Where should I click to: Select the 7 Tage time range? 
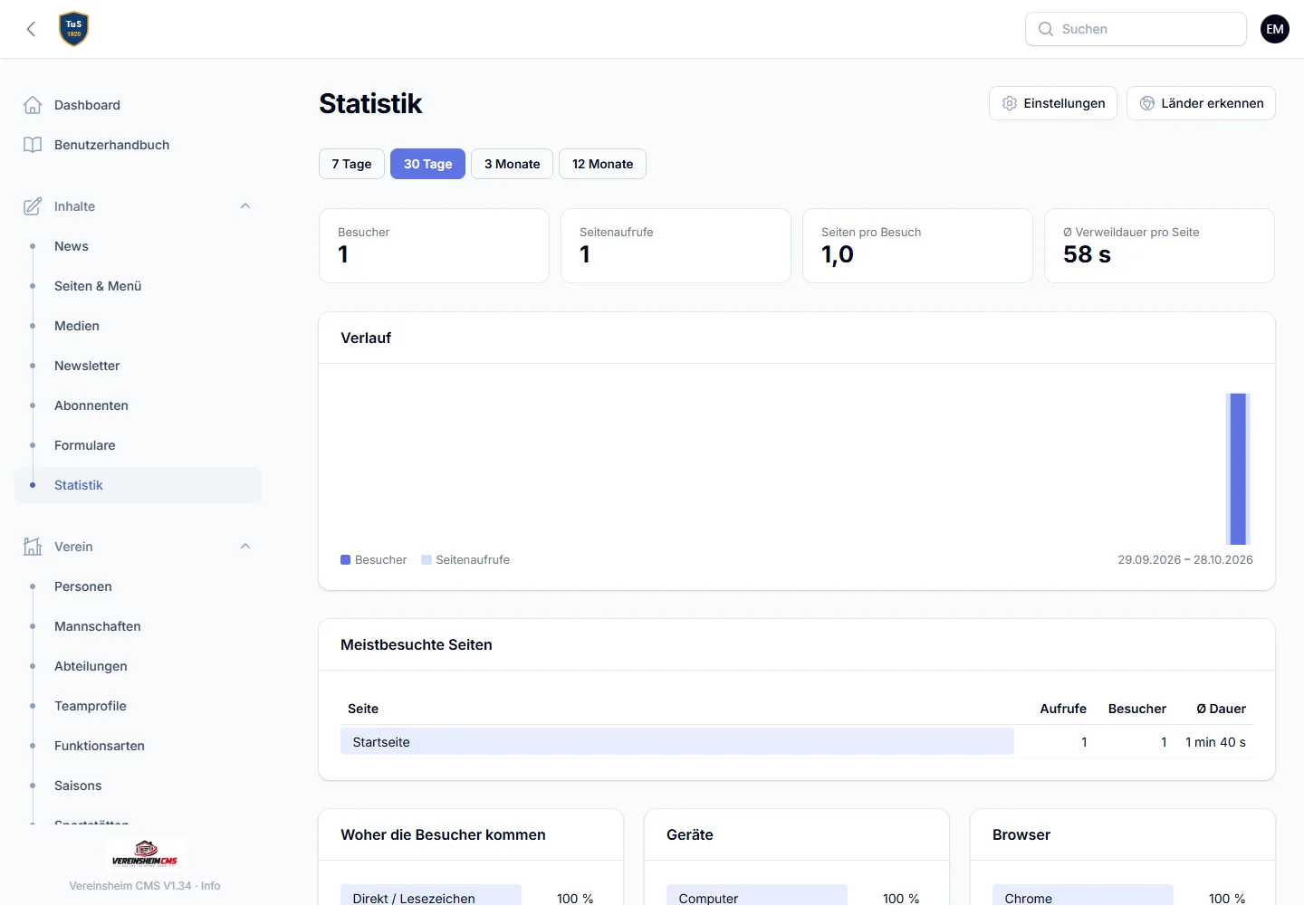[x=351, y=164]
